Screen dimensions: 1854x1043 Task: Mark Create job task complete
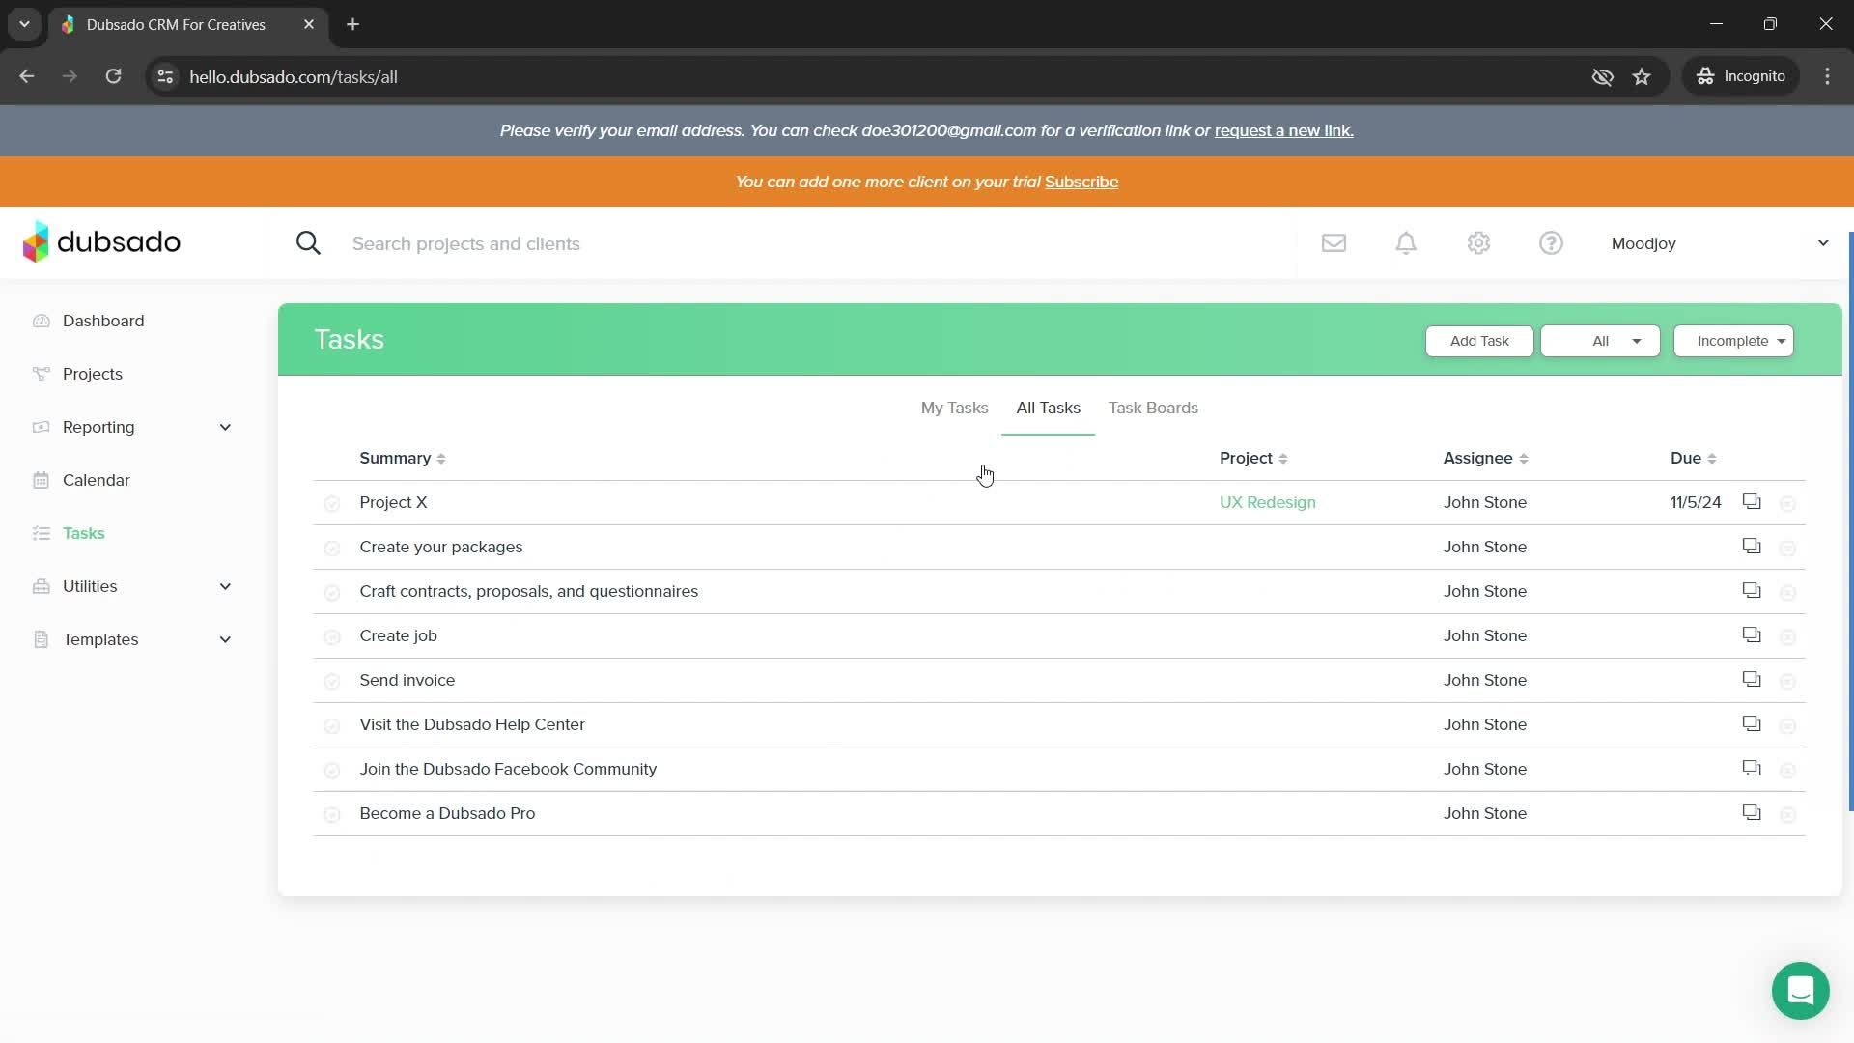(x=332, y=636)
